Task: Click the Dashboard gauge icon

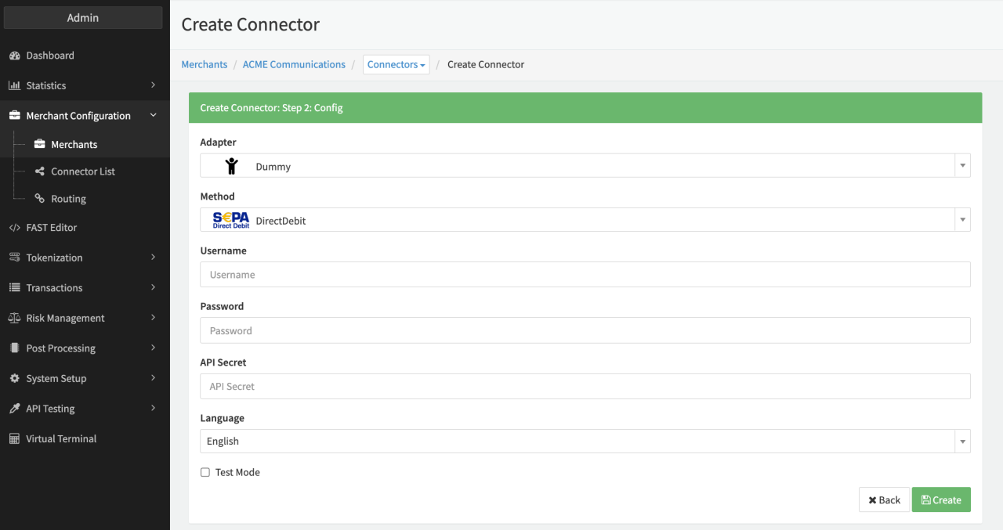Action: (14, 56)
